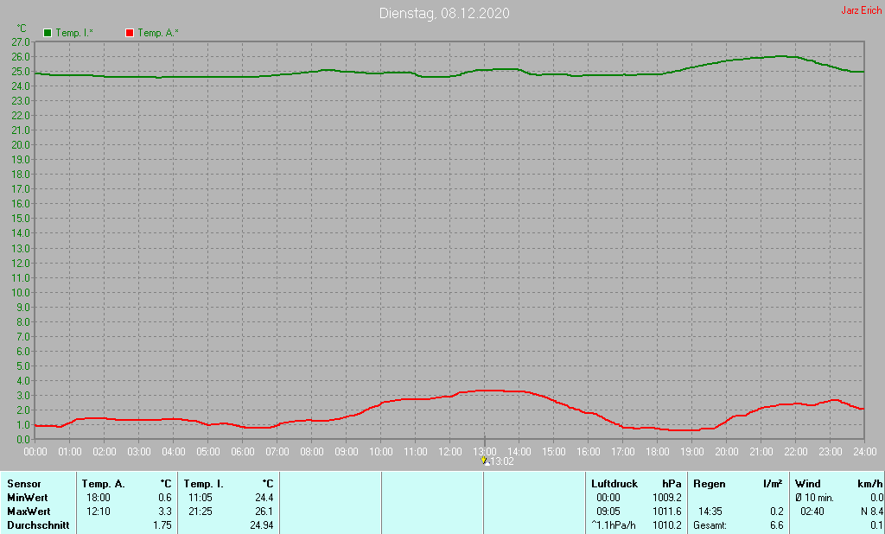Click the 'Ø 10 min.' wind label

pyautogui.click(x=814, y=498)
